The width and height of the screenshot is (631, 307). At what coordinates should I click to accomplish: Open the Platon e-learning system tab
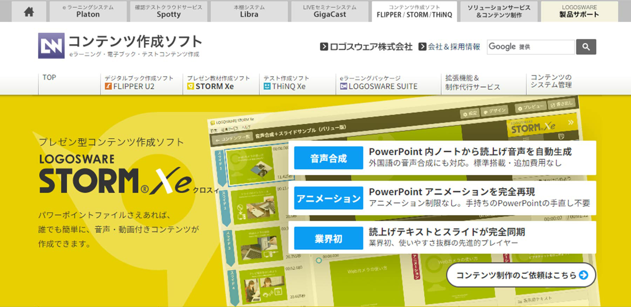coord(88,12)
